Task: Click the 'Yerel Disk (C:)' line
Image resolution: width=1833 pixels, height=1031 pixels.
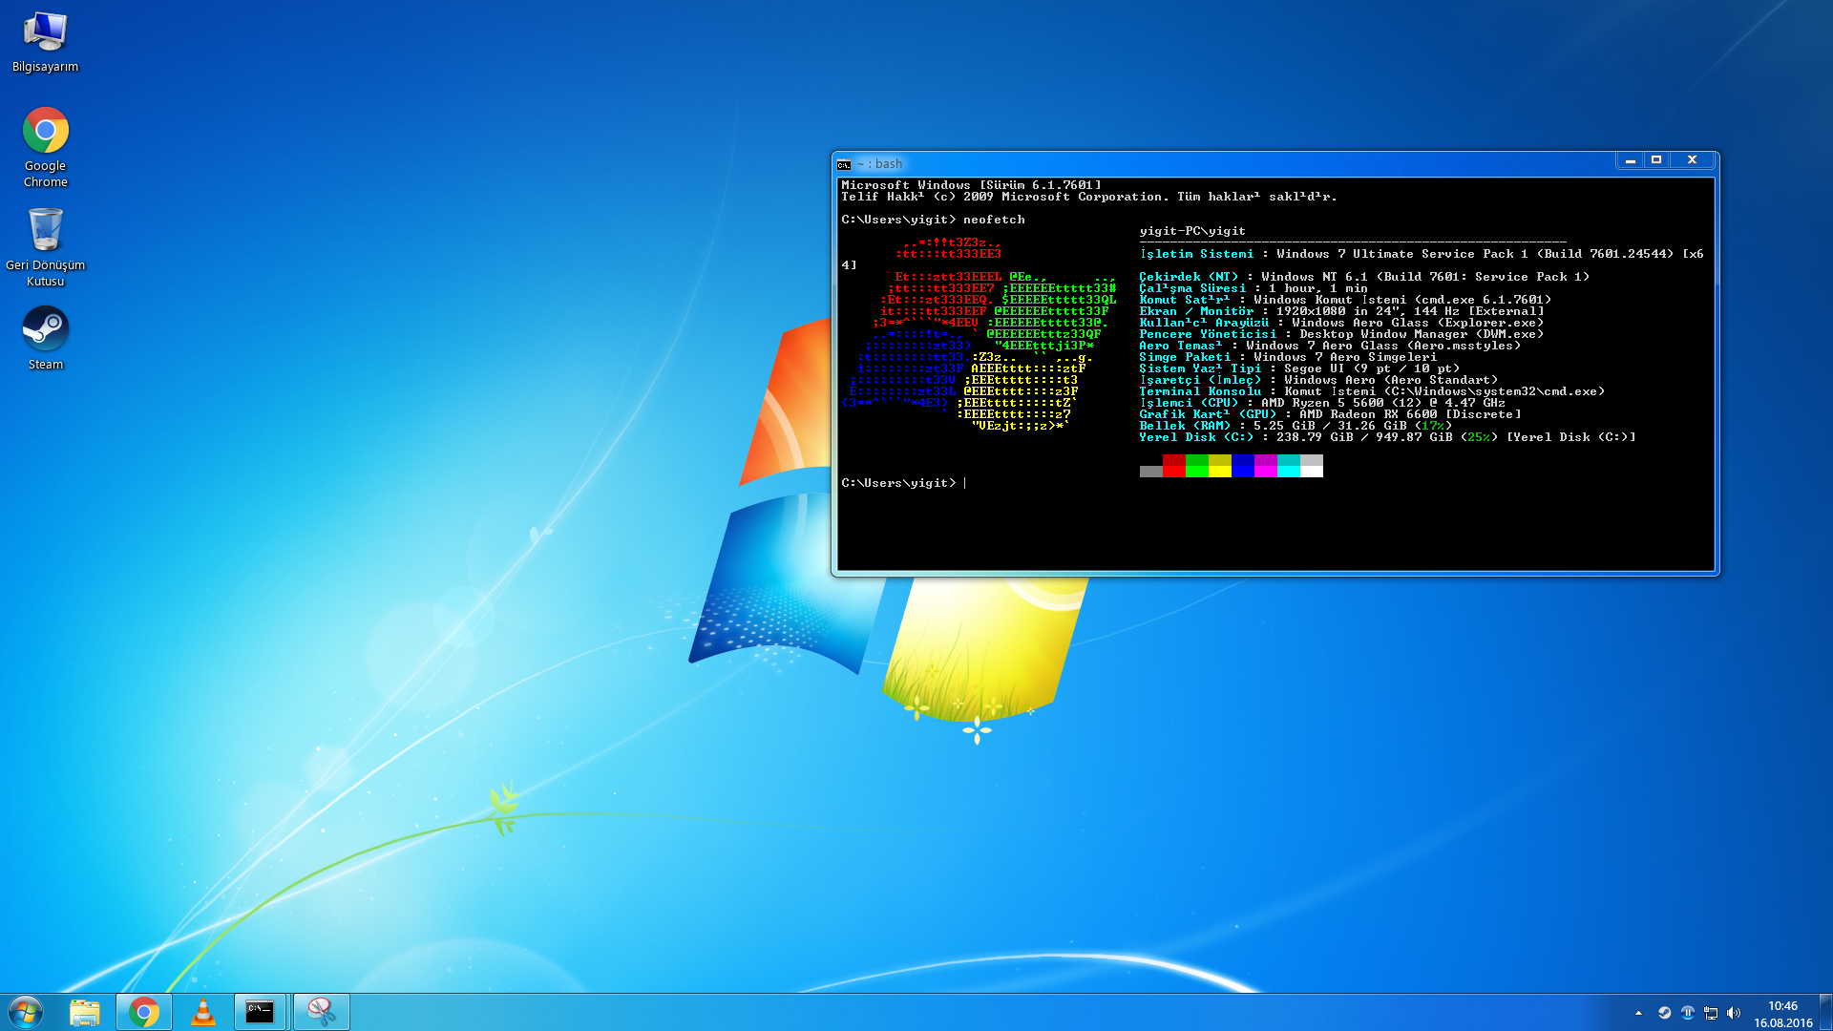Action: tap(1387, 437)
